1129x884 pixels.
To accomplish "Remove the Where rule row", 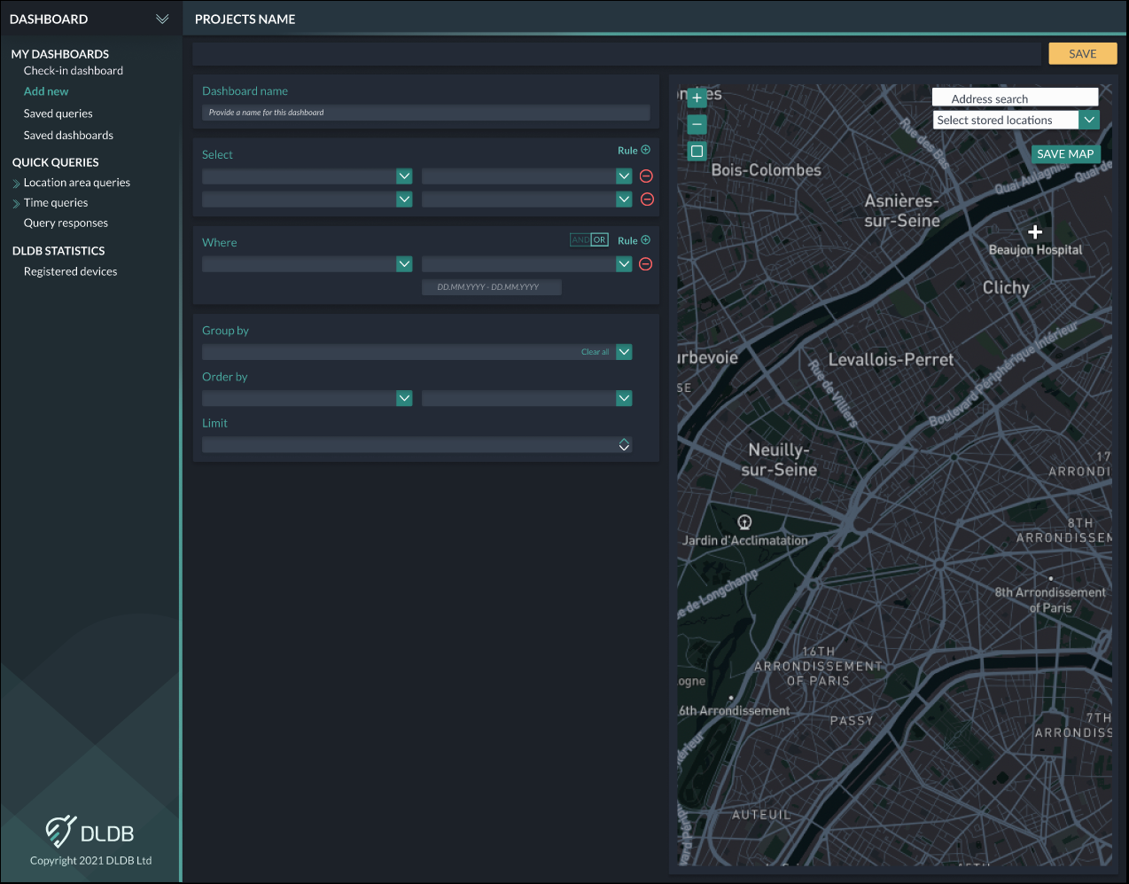I will click(646, 264).
